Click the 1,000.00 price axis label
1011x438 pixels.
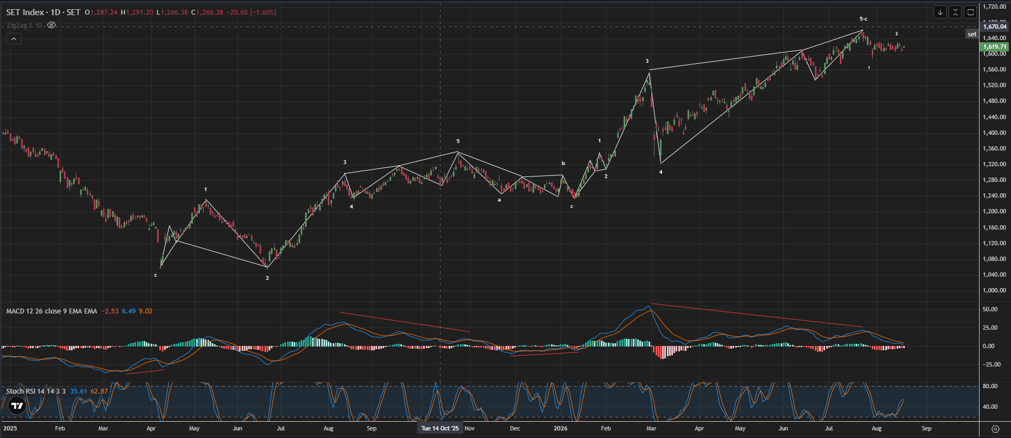(x=995, y=290)
